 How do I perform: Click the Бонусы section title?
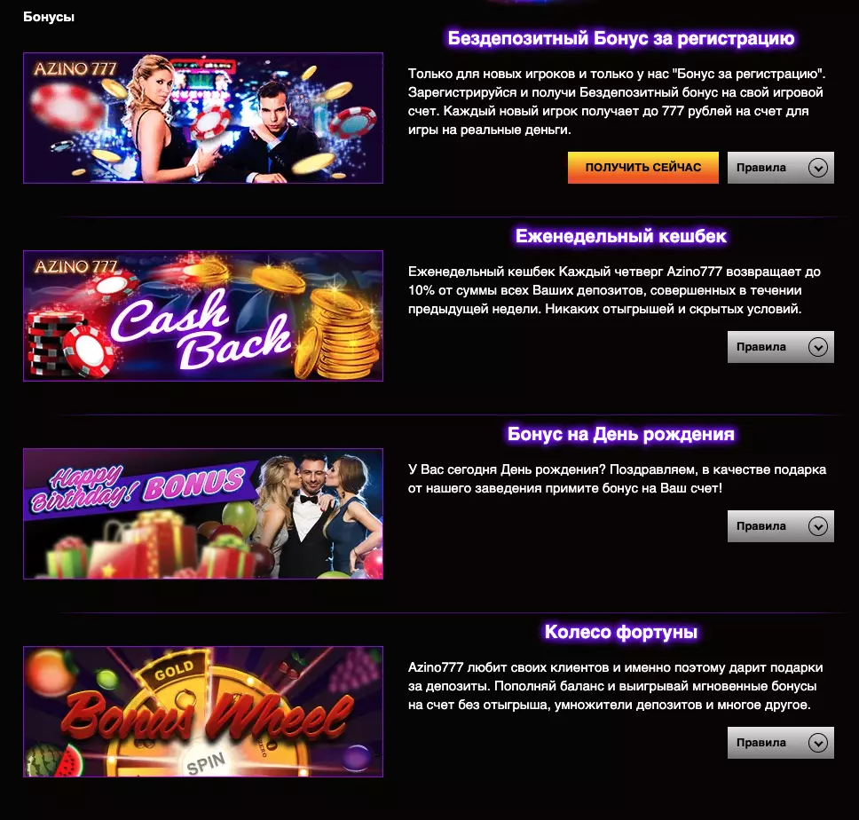(49, 17)
